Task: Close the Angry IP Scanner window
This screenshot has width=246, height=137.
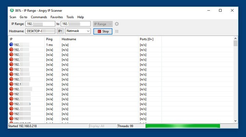Action: pyautogui.click(x=232, y=11)
